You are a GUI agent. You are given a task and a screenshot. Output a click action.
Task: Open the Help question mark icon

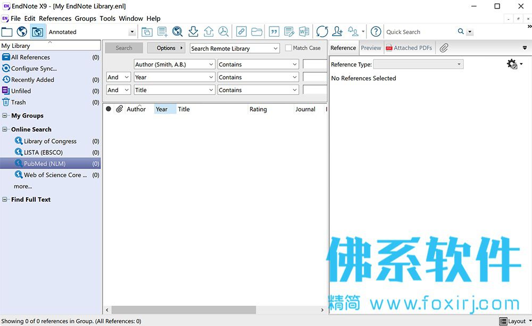tap(376, 31)
